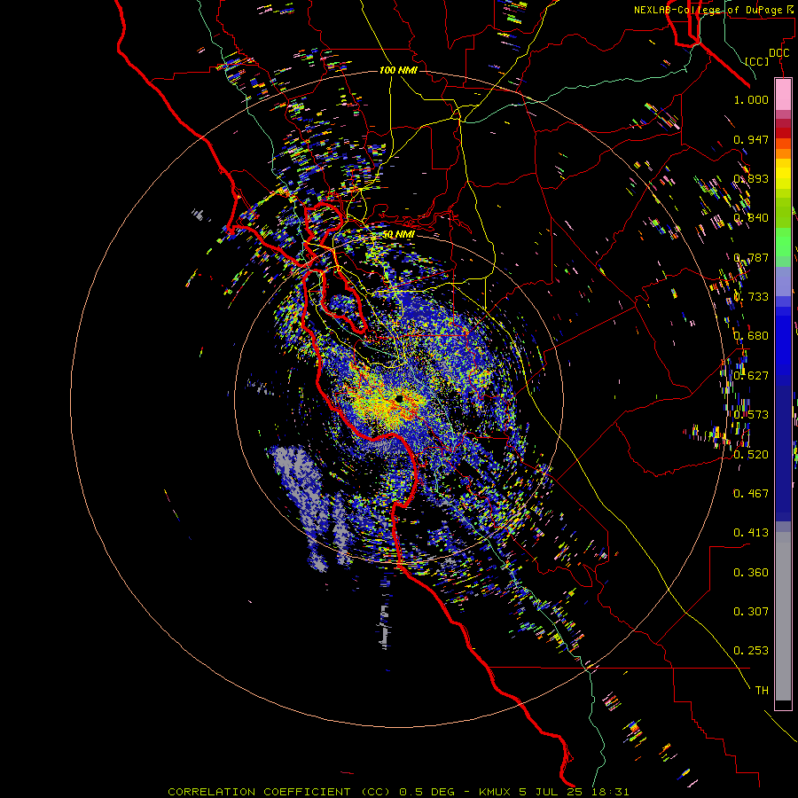The width and height of the screenshot is (798, 798).
Task: Click the red segment of the color bar
Action: 783,132
